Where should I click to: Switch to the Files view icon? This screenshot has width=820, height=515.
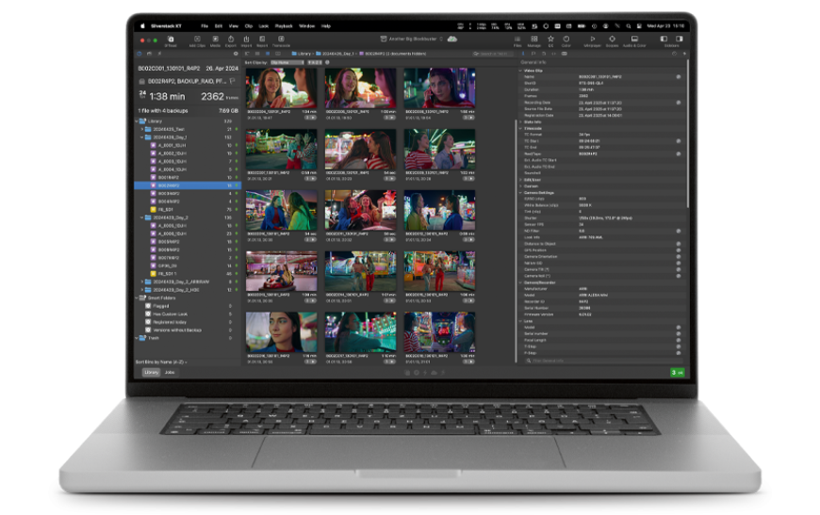click(517, 40)
